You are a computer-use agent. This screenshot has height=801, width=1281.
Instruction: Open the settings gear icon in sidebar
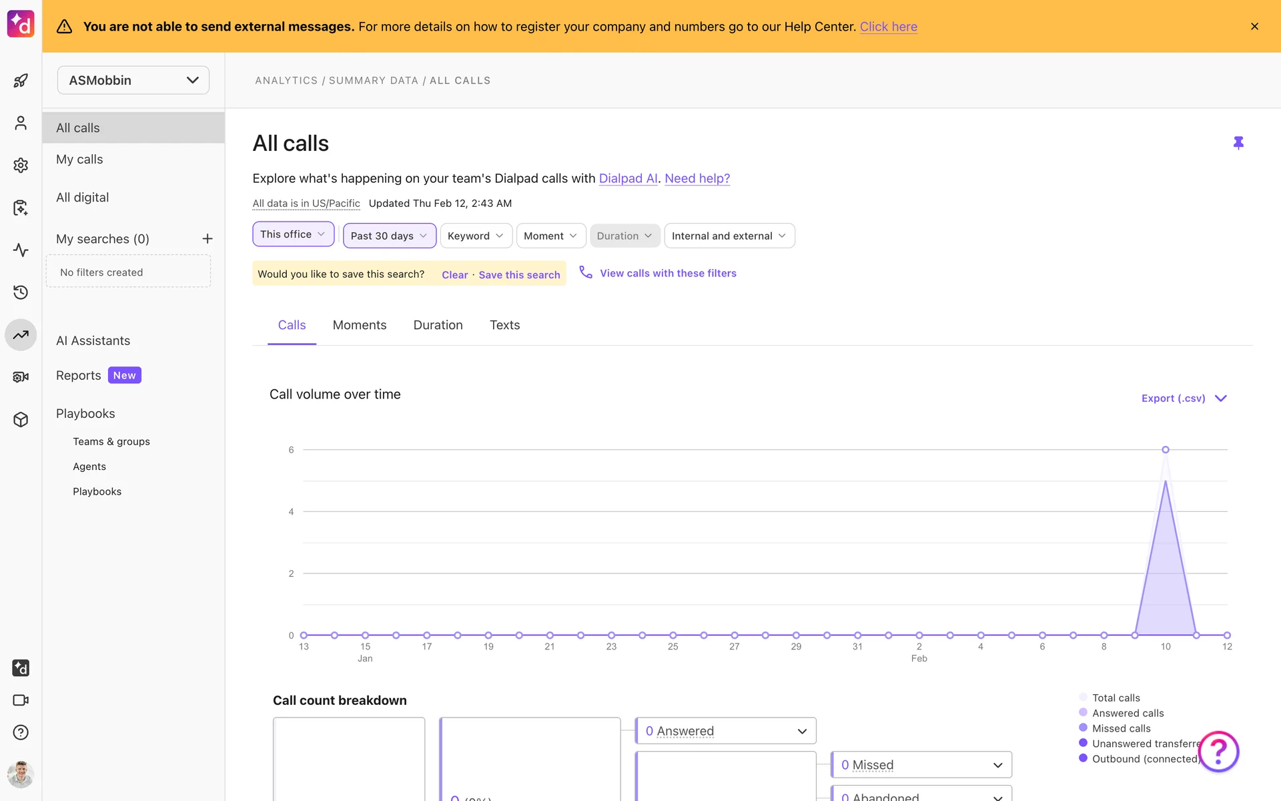[x=21, y=165]
